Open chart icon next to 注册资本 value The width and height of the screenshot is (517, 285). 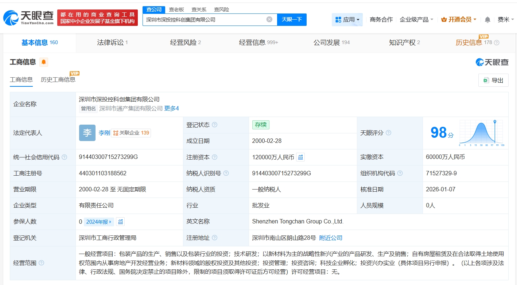300,157
